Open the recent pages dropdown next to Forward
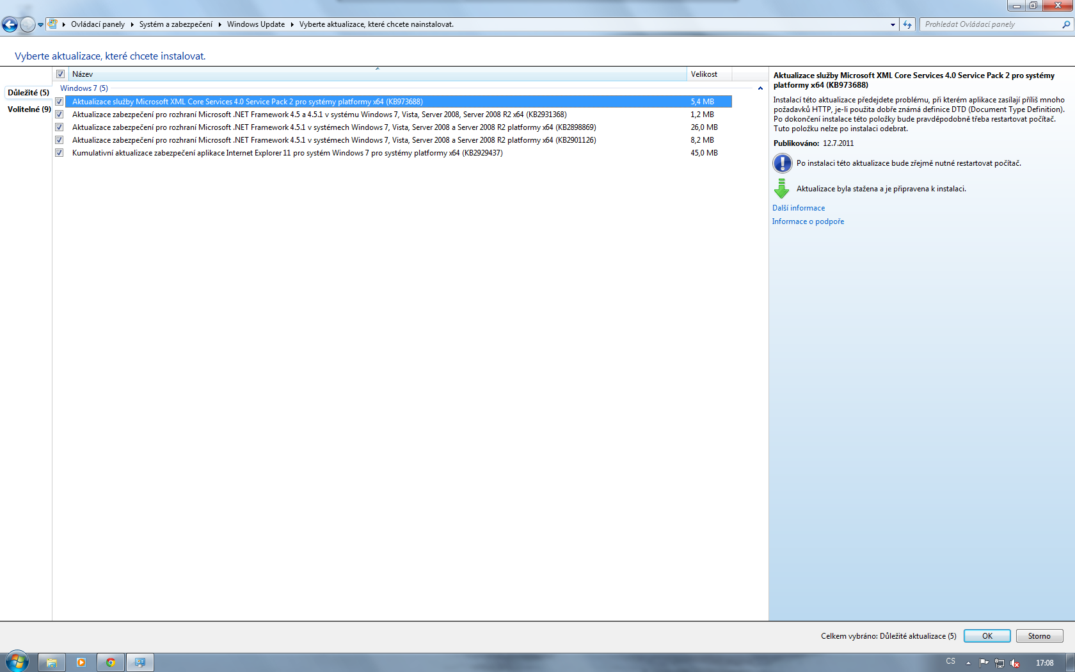 (40, 25)
